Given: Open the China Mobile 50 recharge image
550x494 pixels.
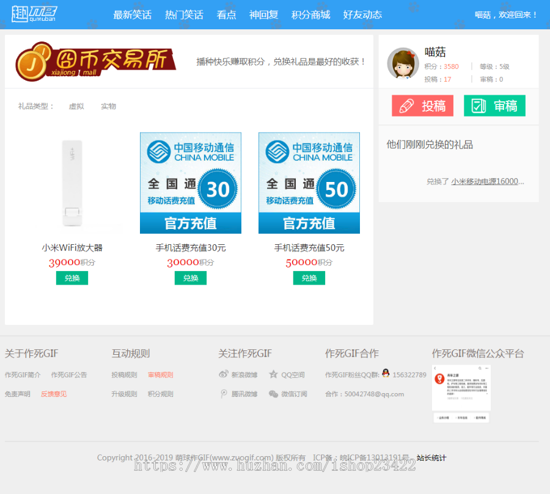Looking at the screenshot, I should coord(309,183).
